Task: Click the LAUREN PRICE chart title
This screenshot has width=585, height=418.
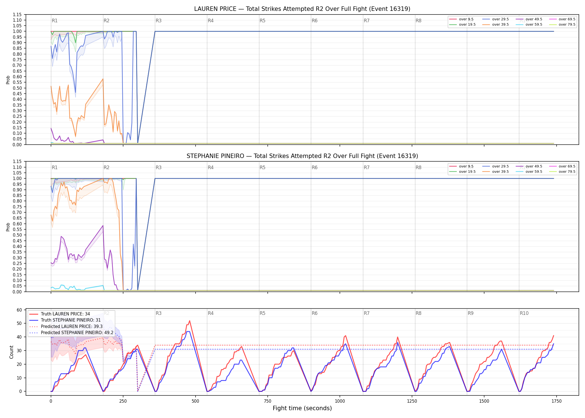Action: (302, 9)
